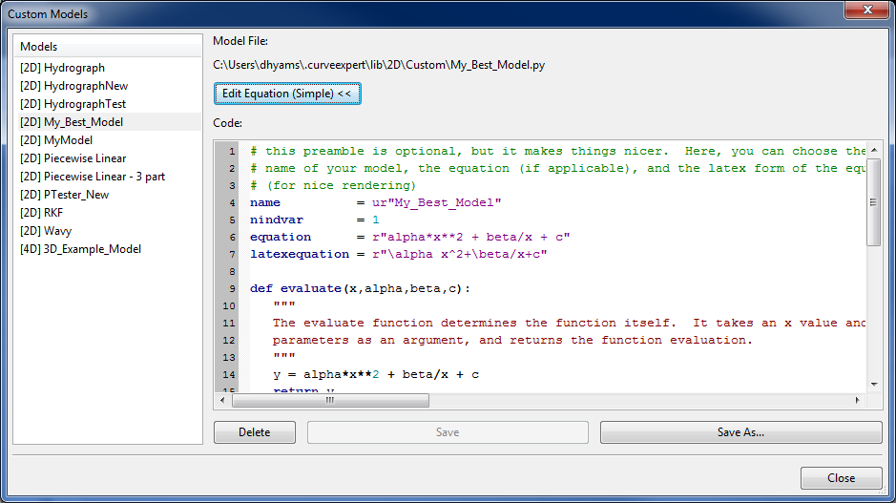Click the code editor scroll up arrow

coord(874,150)
